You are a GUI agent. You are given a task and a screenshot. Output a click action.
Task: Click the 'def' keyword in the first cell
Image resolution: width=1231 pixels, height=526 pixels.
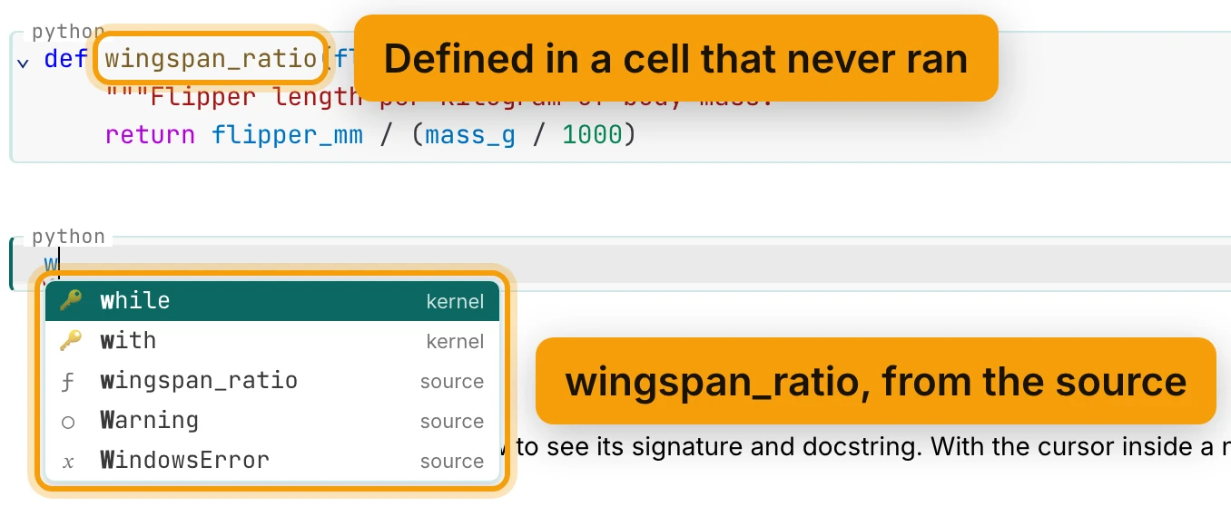tap(65, 60)
